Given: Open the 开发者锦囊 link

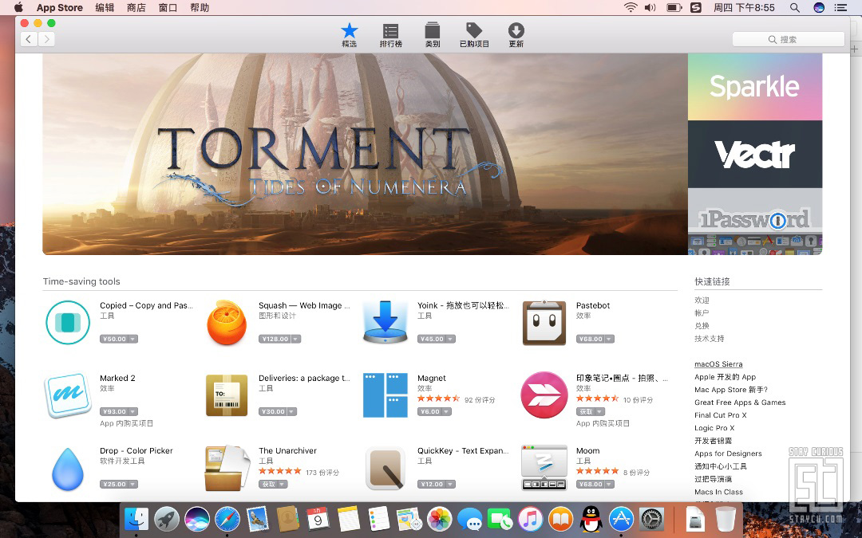Looking at the screenshot, I should click(x=713, y=441).
